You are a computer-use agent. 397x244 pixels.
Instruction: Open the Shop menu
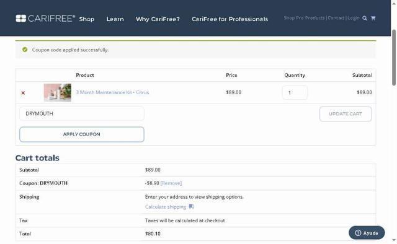click(x=87, y=19)
